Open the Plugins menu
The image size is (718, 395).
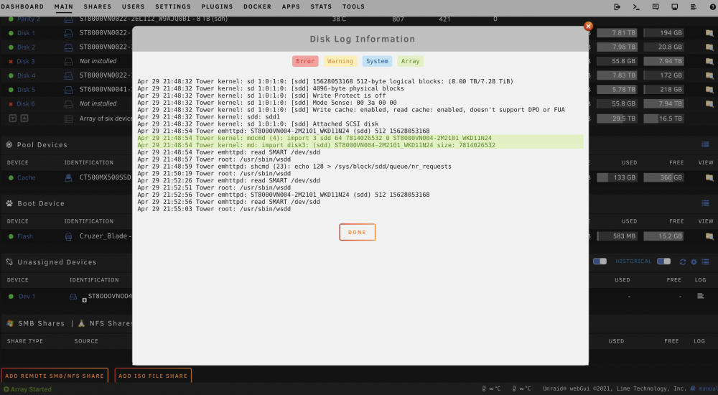coord(217,6)
